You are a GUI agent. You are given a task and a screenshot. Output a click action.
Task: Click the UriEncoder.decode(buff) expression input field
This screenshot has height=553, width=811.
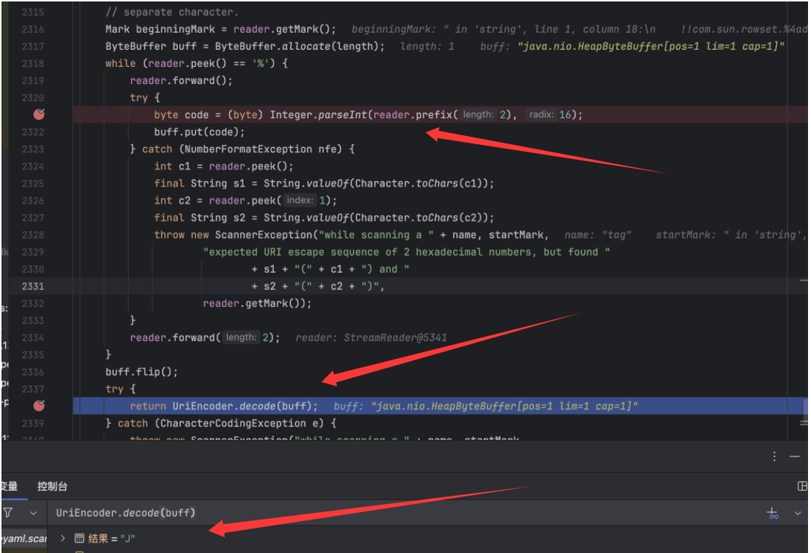pyautogui.click(x=372, y=513)
